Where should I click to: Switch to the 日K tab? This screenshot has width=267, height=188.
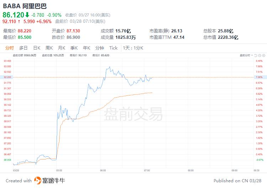tap(37, 48)
